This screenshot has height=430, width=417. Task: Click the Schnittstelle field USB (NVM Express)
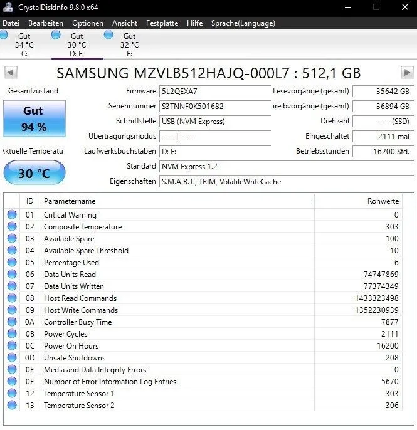point(215,122)
